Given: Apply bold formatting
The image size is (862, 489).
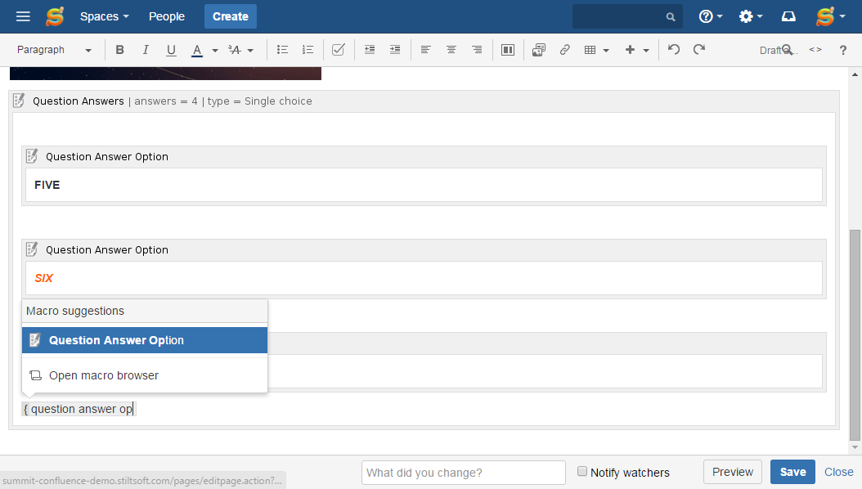Looking at the screenshot, I should coord(119,50).
